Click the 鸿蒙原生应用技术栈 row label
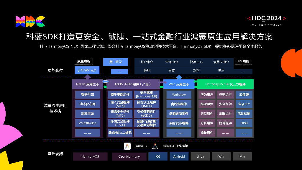This screenshot has width=302, height=170. click(55, 108)
